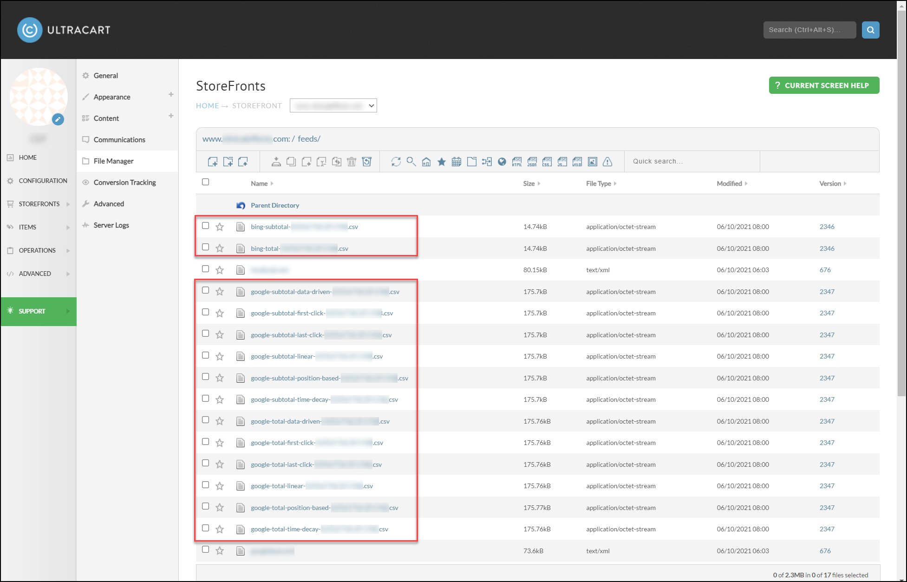Expand the Content plus sign
The image size is (907, 582).
coord(171,116)
